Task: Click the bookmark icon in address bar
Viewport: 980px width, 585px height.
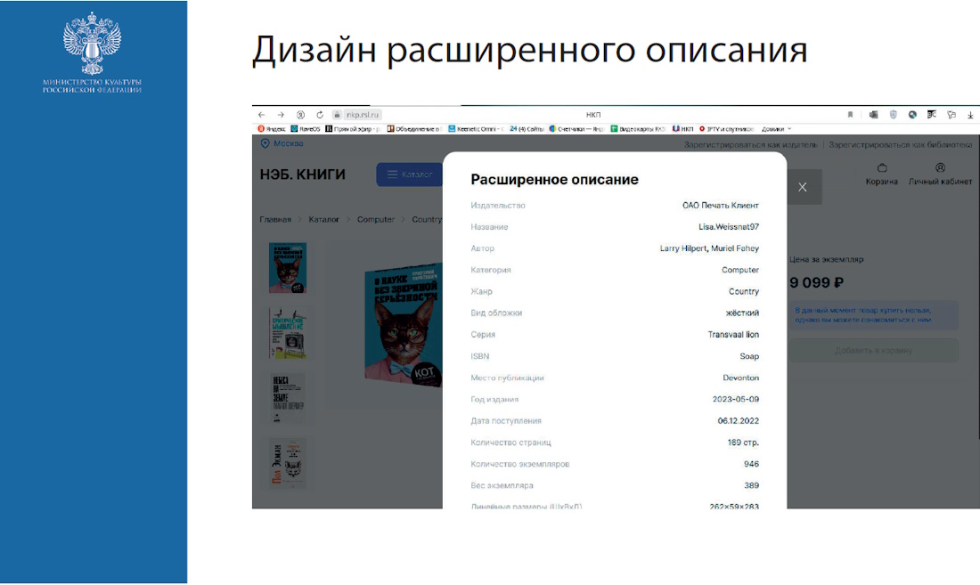Action: tap(850, 115)
